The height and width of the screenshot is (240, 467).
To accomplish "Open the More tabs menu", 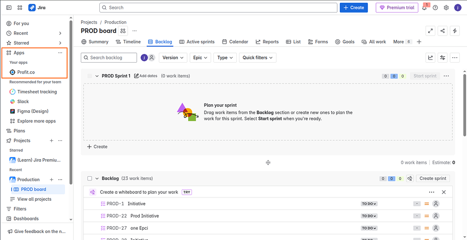I will (x=402, y=41).
